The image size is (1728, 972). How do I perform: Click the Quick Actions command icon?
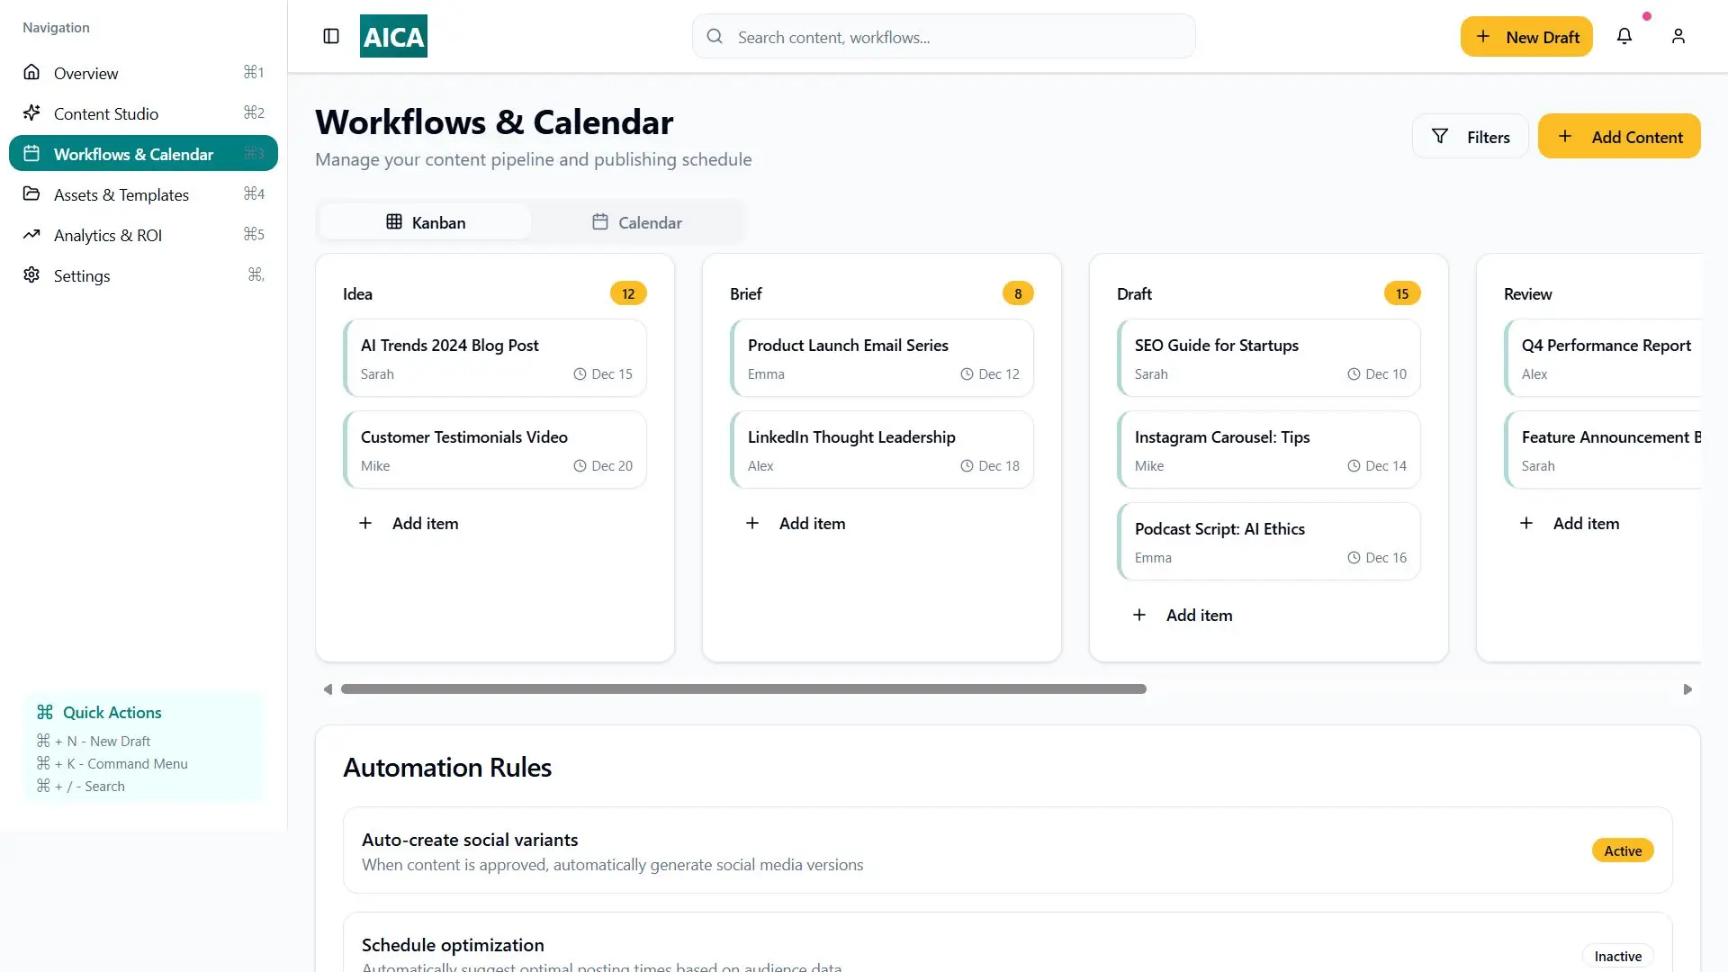click(x=45, y=712)
